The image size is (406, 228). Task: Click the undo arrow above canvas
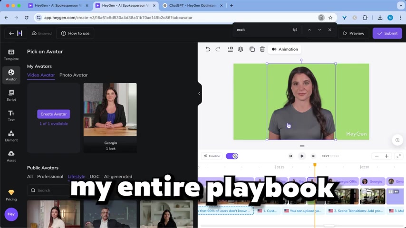pyautogui.click(x=208, y=49)
